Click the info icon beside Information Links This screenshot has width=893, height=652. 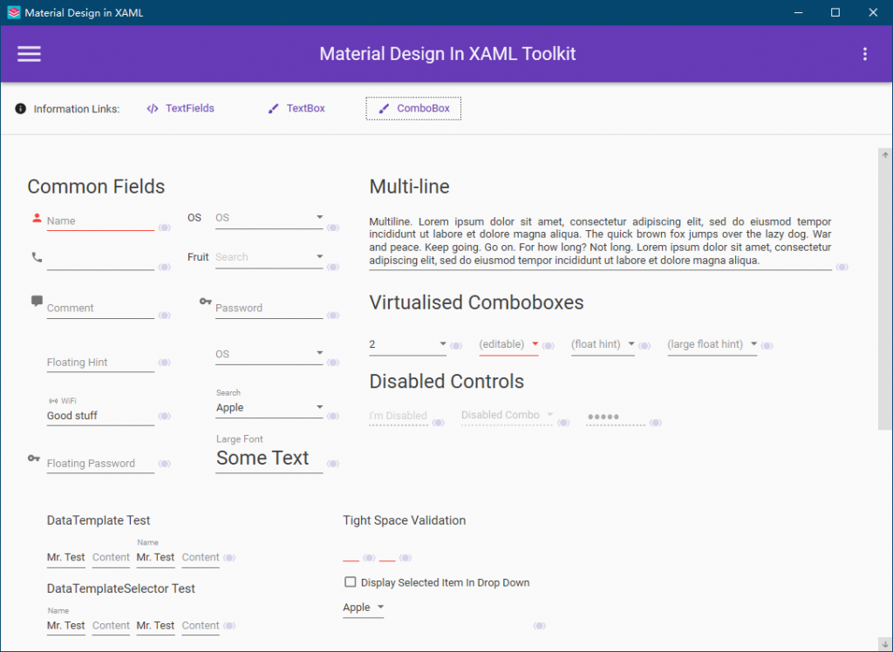pos(19,108)
